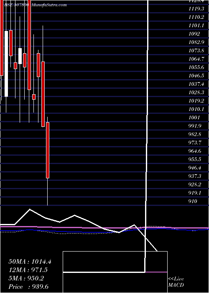Click the price label 1110.2
The width and height of the screenshot is (209, 293).
(196, 17)
